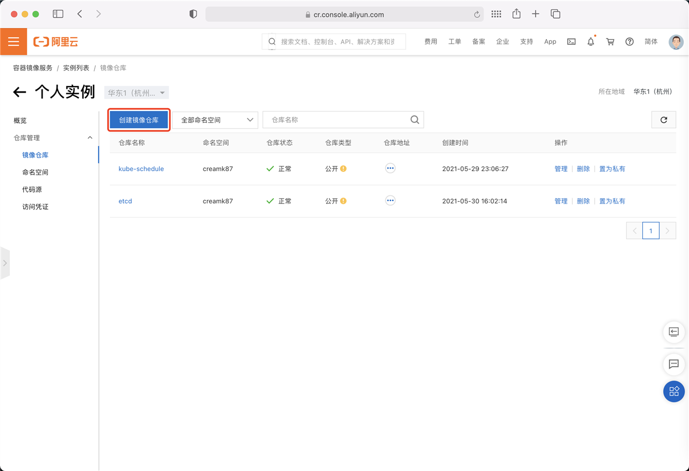Open etcd repository link
689x471 pixels.
125,201
